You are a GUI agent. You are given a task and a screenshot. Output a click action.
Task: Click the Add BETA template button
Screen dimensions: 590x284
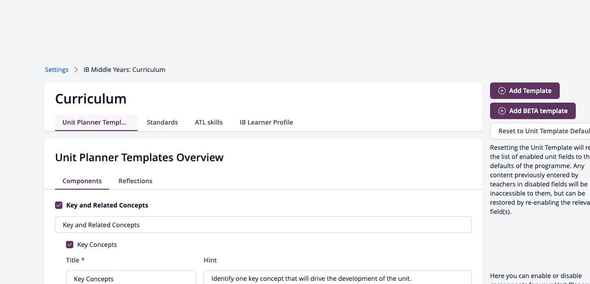[533, 111]
